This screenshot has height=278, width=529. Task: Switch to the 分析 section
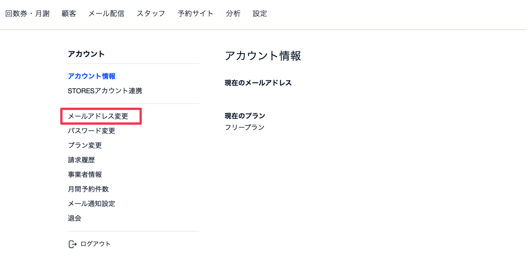click(233, 13)
